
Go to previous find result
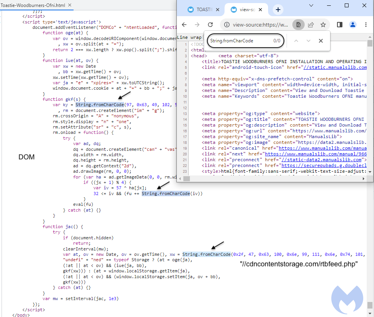(x=296, y=41)
